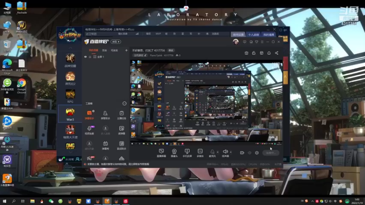Edit the 主机游戏 category tag
Screen dimensions: 365x205
[x=140, y=55]
